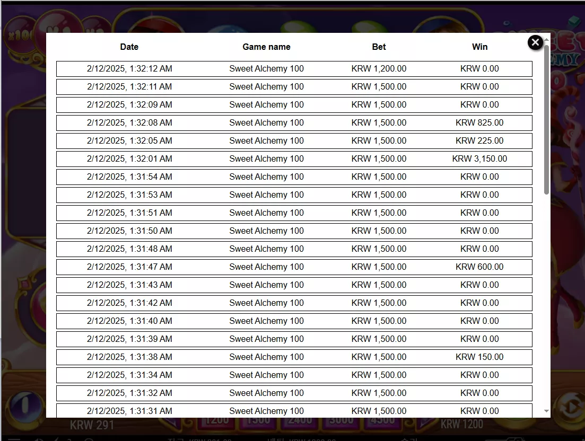Image resolution: width=585 pixels, height=441 pixels.
Task: Click the game name in 1:32:01 row
Action: 266,159
